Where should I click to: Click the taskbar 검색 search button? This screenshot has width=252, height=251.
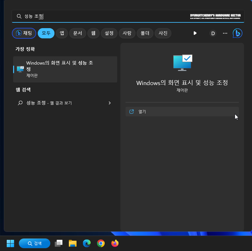pyautogui.click(x=35, y=243)
